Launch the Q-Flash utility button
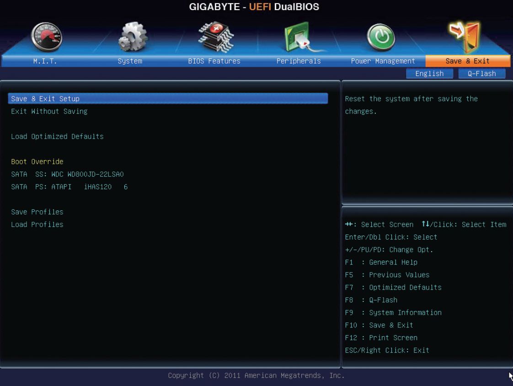This screenshot has width=513, height=386. [x=482, y=74]
